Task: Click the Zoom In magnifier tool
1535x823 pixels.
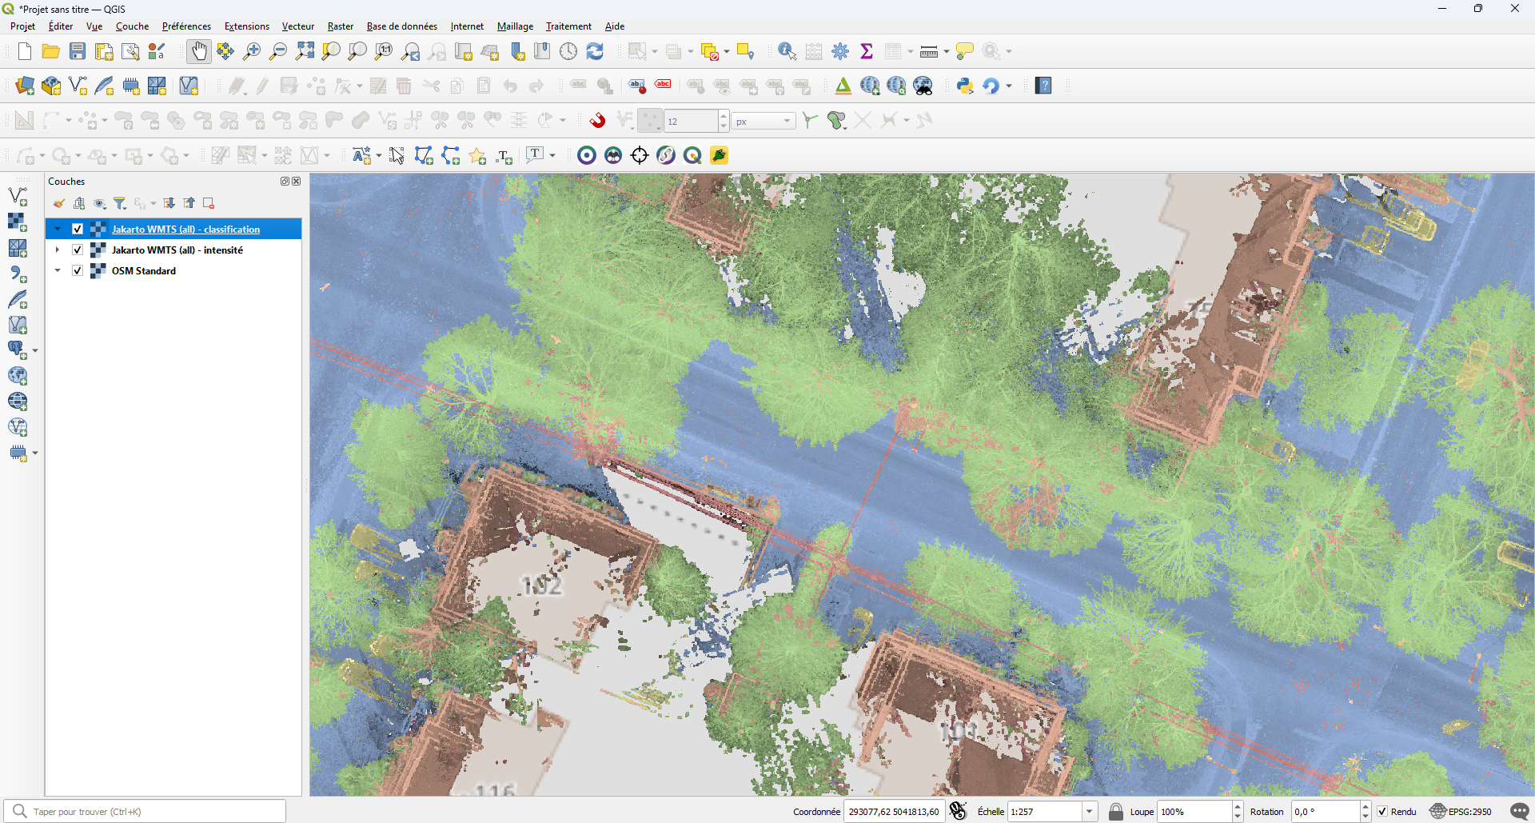Action: [252, 52]
